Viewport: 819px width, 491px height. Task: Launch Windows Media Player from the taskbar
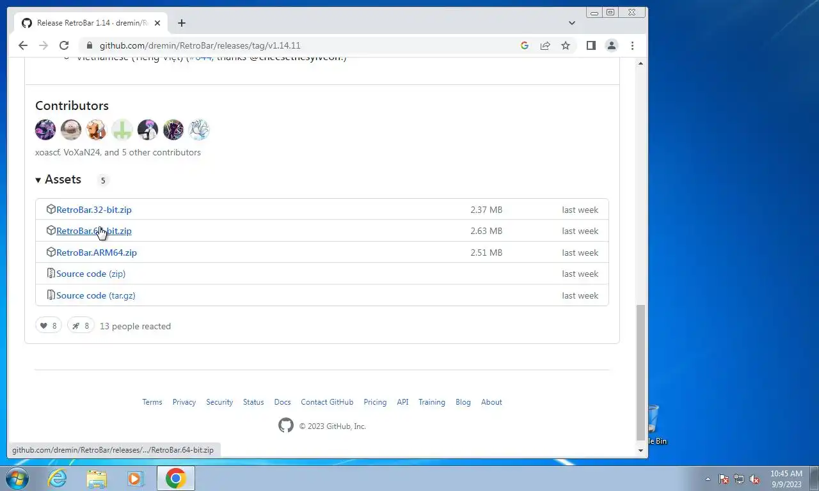tap(136, 478)
